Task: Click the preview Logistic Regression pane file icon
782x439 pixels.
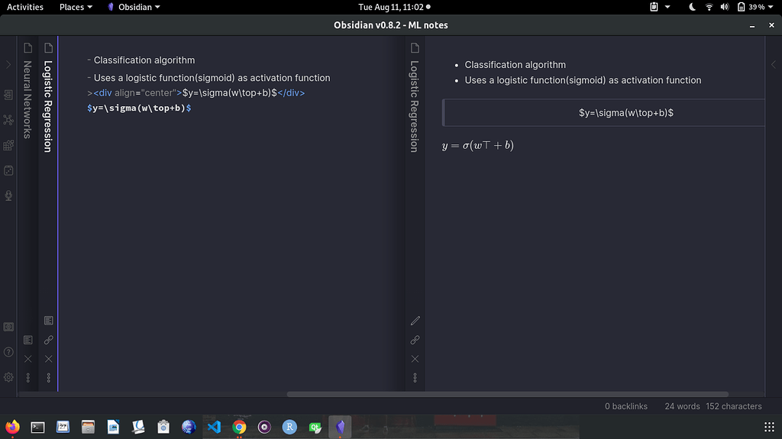Action: point(415,48)
